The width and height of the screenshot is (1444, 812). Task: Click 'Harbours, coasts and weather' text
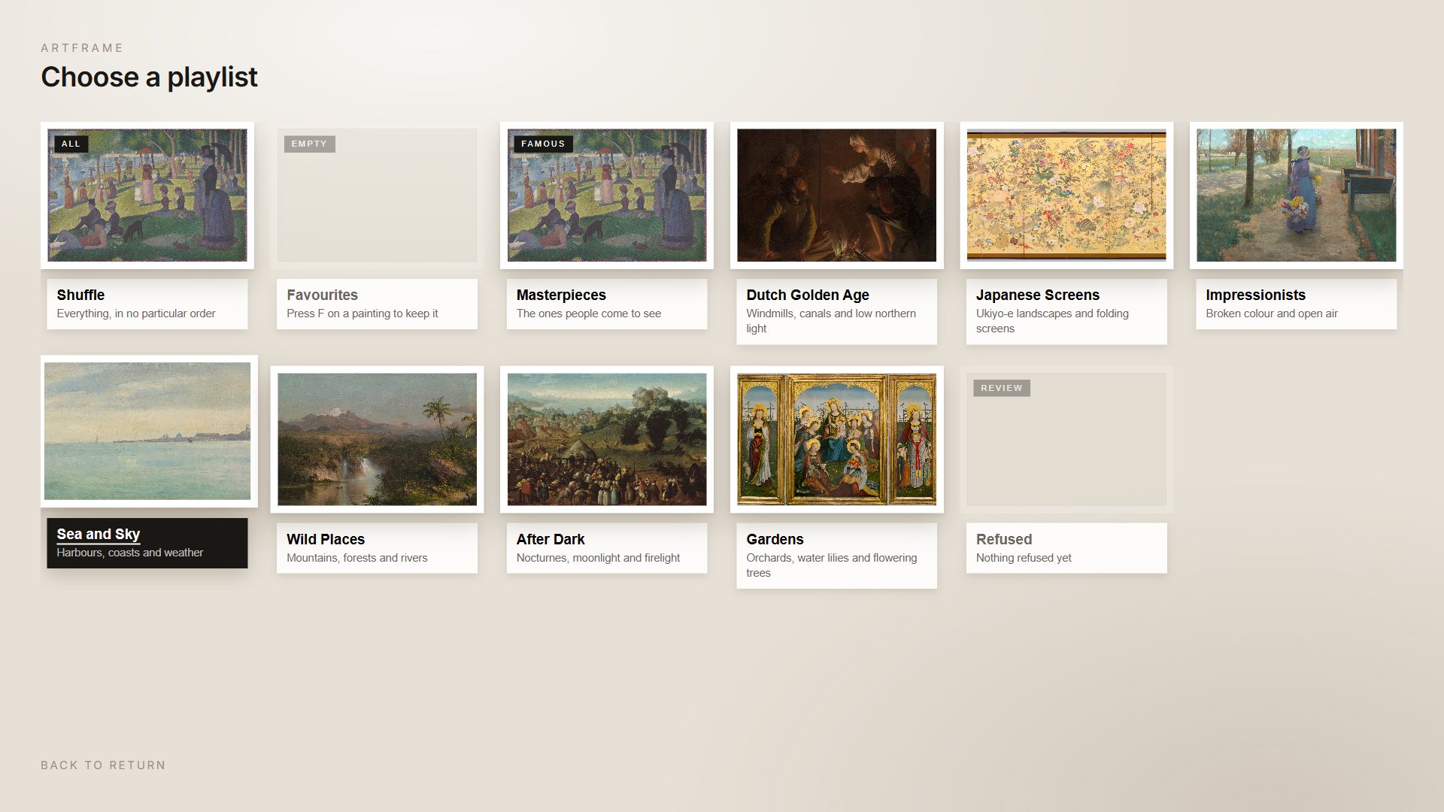tap(130, 553)
